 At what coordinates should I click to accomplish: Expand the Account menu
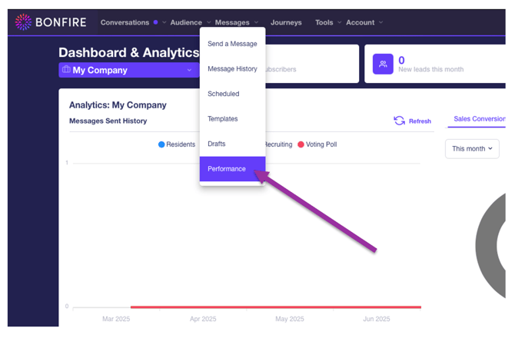pos(364,22)
